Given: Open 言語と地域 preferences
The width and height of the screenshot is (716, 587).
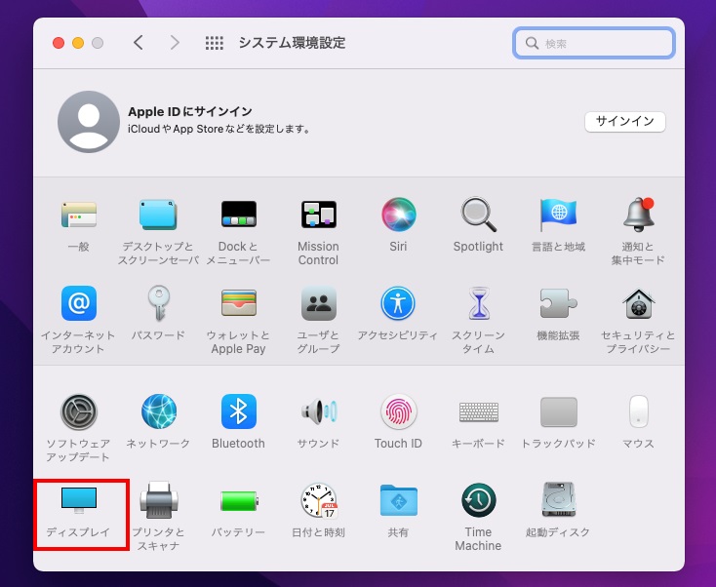Looking at the screenshot, I should click(558, 215).
